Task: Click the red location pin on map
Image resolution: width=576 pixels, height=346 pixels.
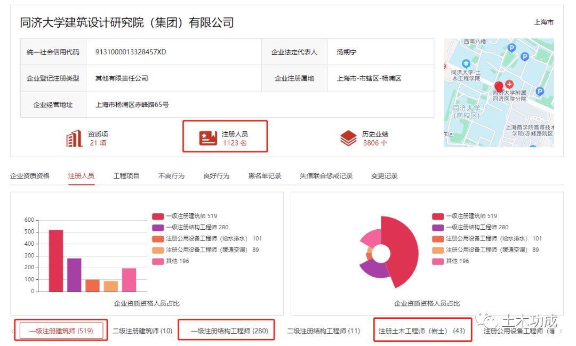Action: pyautogui.click(x=499, y=87)
